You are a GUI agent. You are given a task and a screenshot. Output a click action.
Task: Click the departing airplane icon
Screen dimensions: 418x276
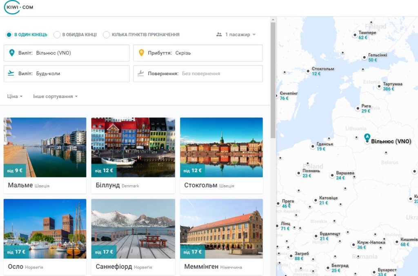[11, 73]
